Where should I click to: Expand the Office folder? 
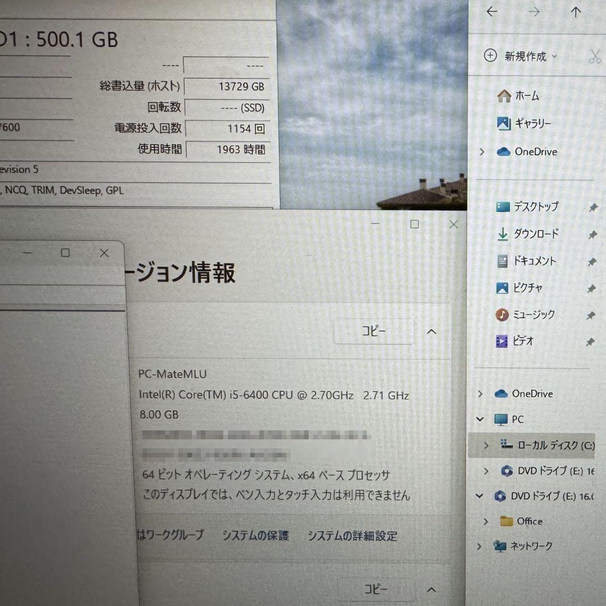click(485, 521)
